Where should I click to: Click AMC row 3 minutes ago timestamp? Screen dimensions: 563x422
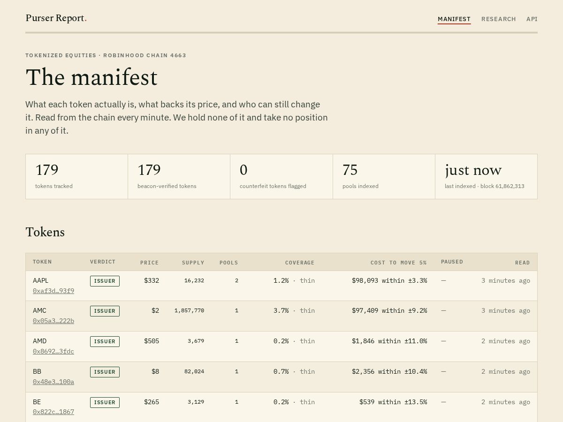[506, 310]
